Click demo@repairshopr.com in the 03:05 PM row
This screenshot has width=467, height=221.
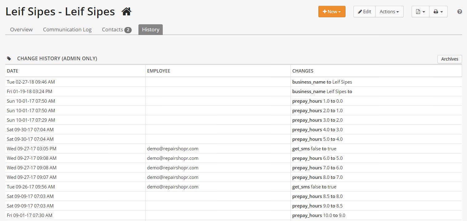pyautogui.click(x=173, y=149)
